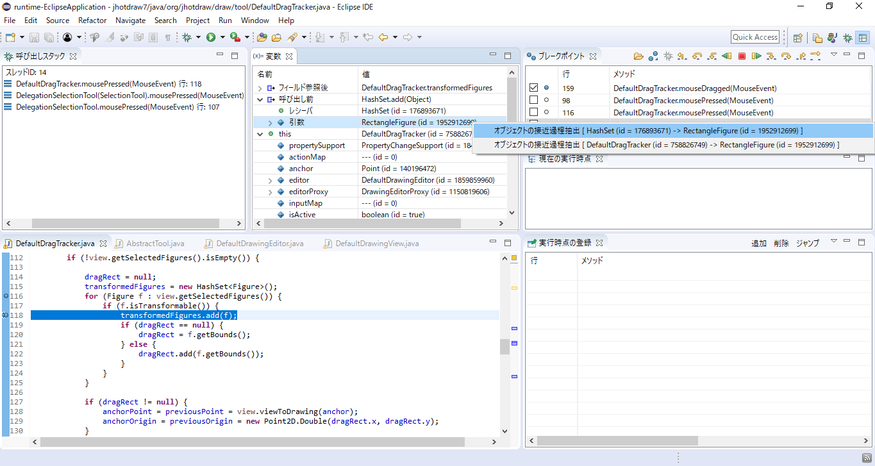875x466 pixels.
Task: Enable the breakpoint at line 98
Action: click(533, 100)
